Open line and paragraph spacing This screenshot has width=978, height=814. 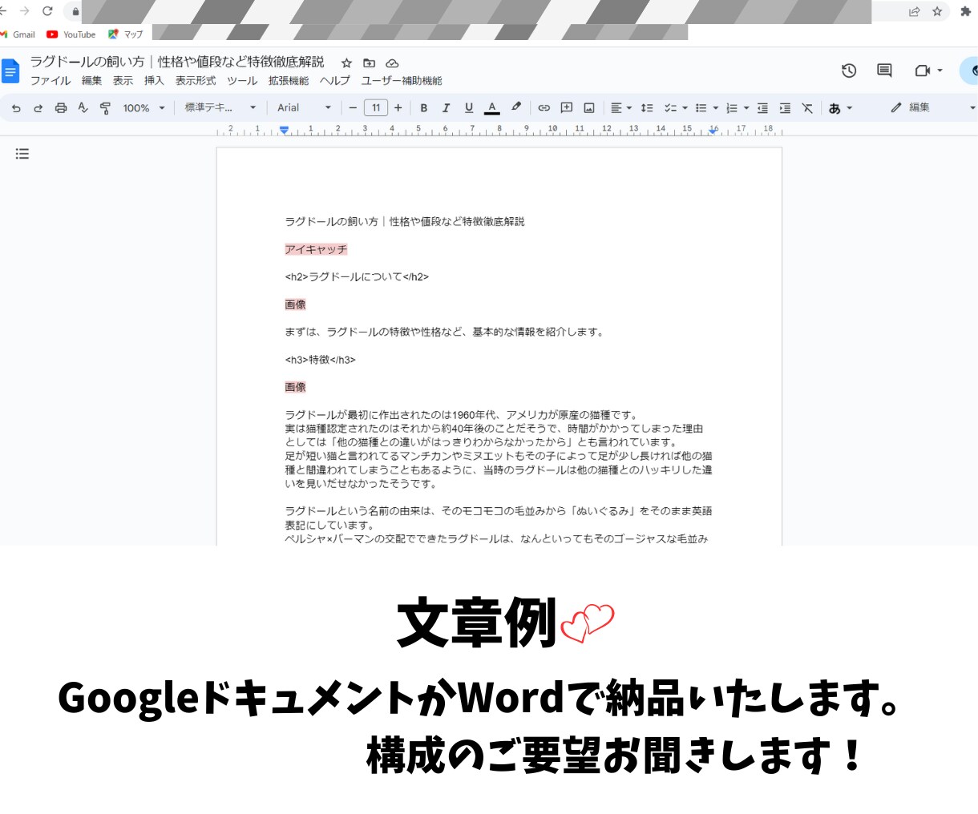coord(647,108)
